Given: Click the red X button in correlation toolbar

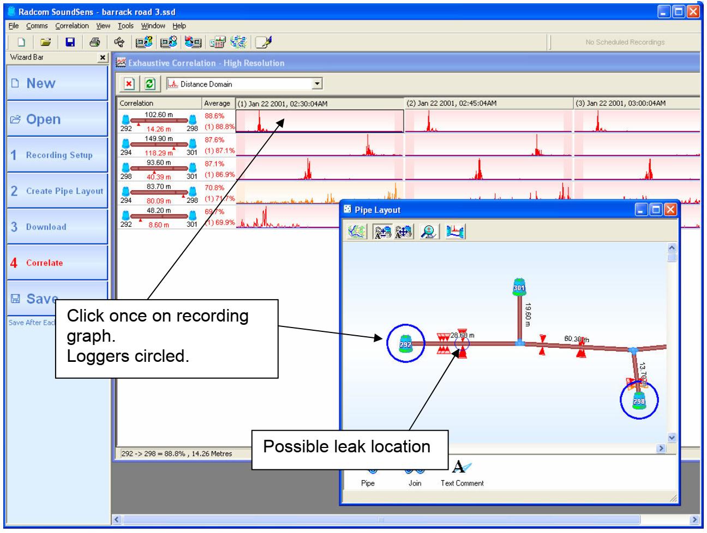Looking at the screenshot, I should [x=129, y=84].
